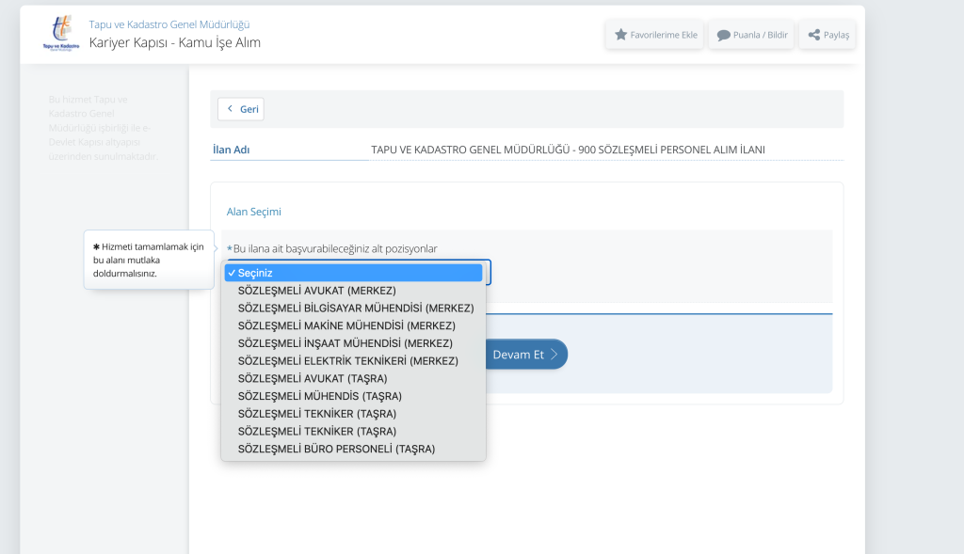Viewport: 964px width, 554px height.
Task: Choose SÖZLEŞMELİ MÜHENDİS (TAŞRA) option
Action: 320,396
